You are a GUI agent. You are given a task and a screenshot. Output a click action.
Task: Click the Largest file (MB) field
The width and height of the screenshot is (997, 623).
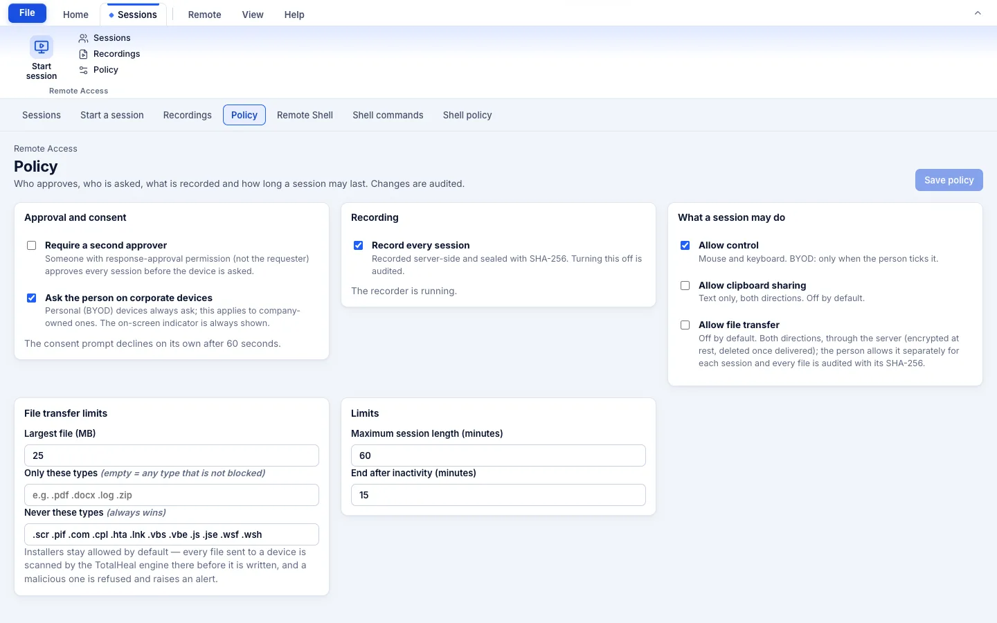172,455
